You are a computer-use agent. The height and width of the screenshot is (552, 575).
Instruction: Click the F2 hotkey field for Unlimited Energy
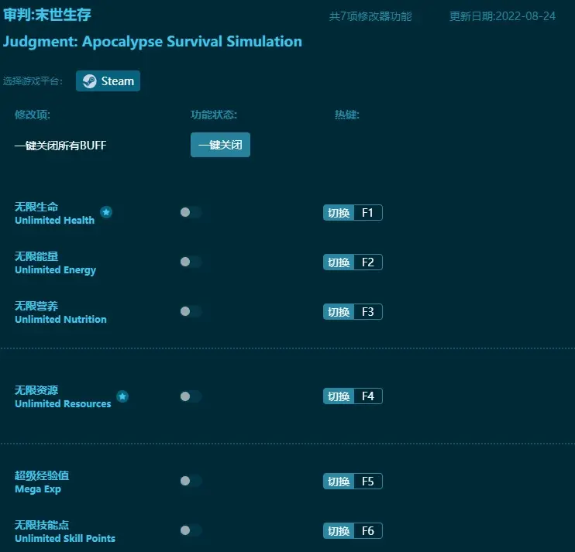[x=367, y=262]
